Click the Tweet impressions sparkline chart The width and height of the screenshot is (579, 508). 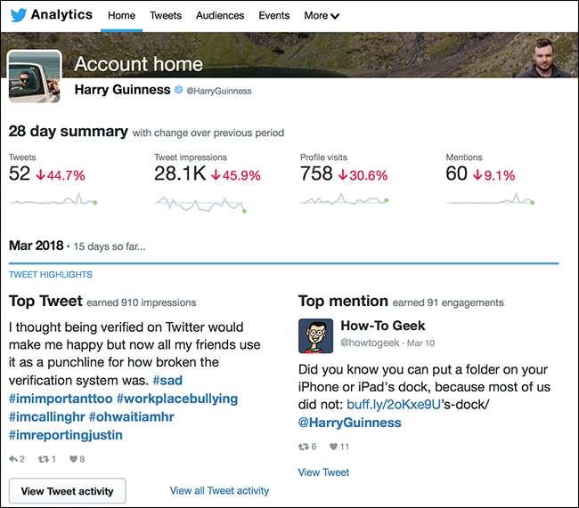coord(200,205)
